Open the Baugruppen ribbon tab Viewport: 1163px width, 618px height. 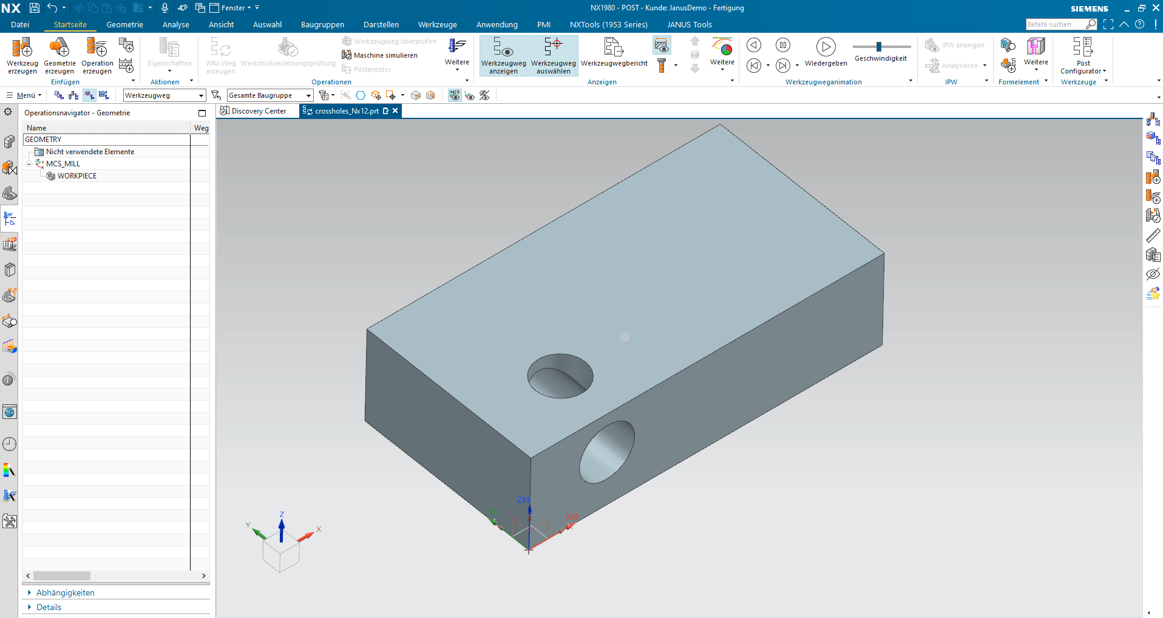(322, 25)
